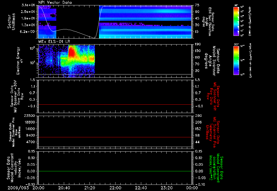Click the "00:00" time axis label
277x191 pixels.
coord(192,188)
